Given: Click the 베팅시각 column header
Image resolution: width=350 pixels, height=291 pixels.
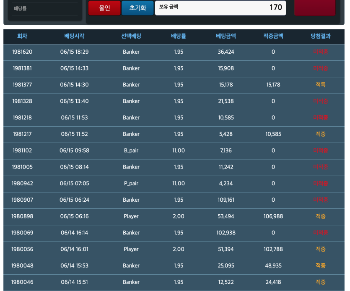Looking at the screenshot, I should point(74,36).
